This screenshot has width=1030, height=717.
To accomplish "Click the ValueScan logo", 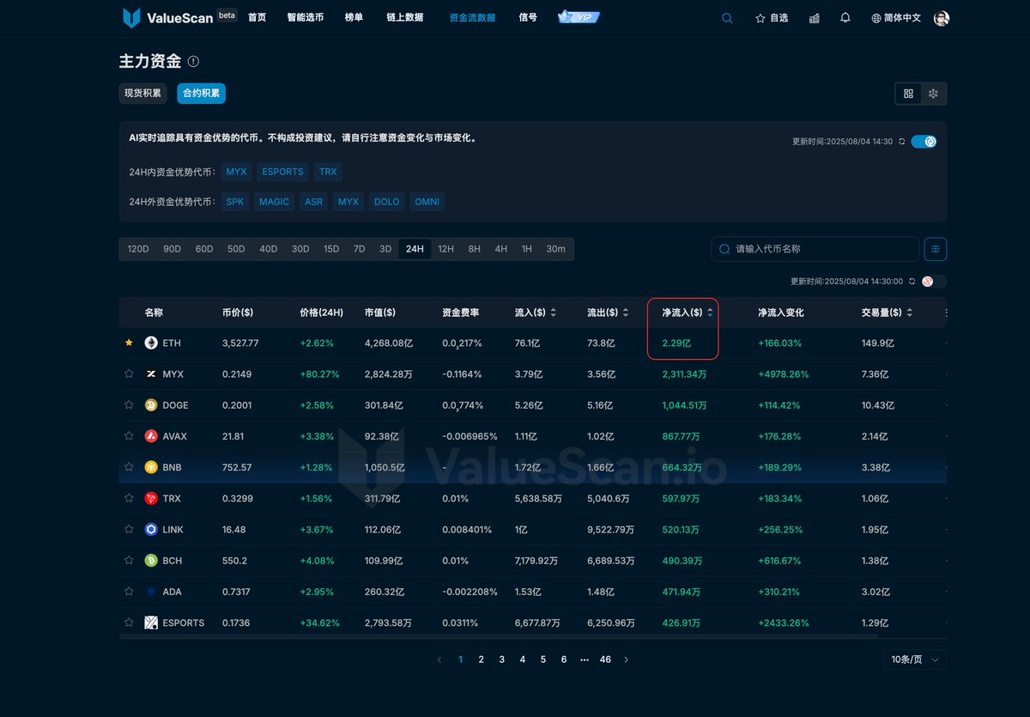I will [x=168, y=17].
